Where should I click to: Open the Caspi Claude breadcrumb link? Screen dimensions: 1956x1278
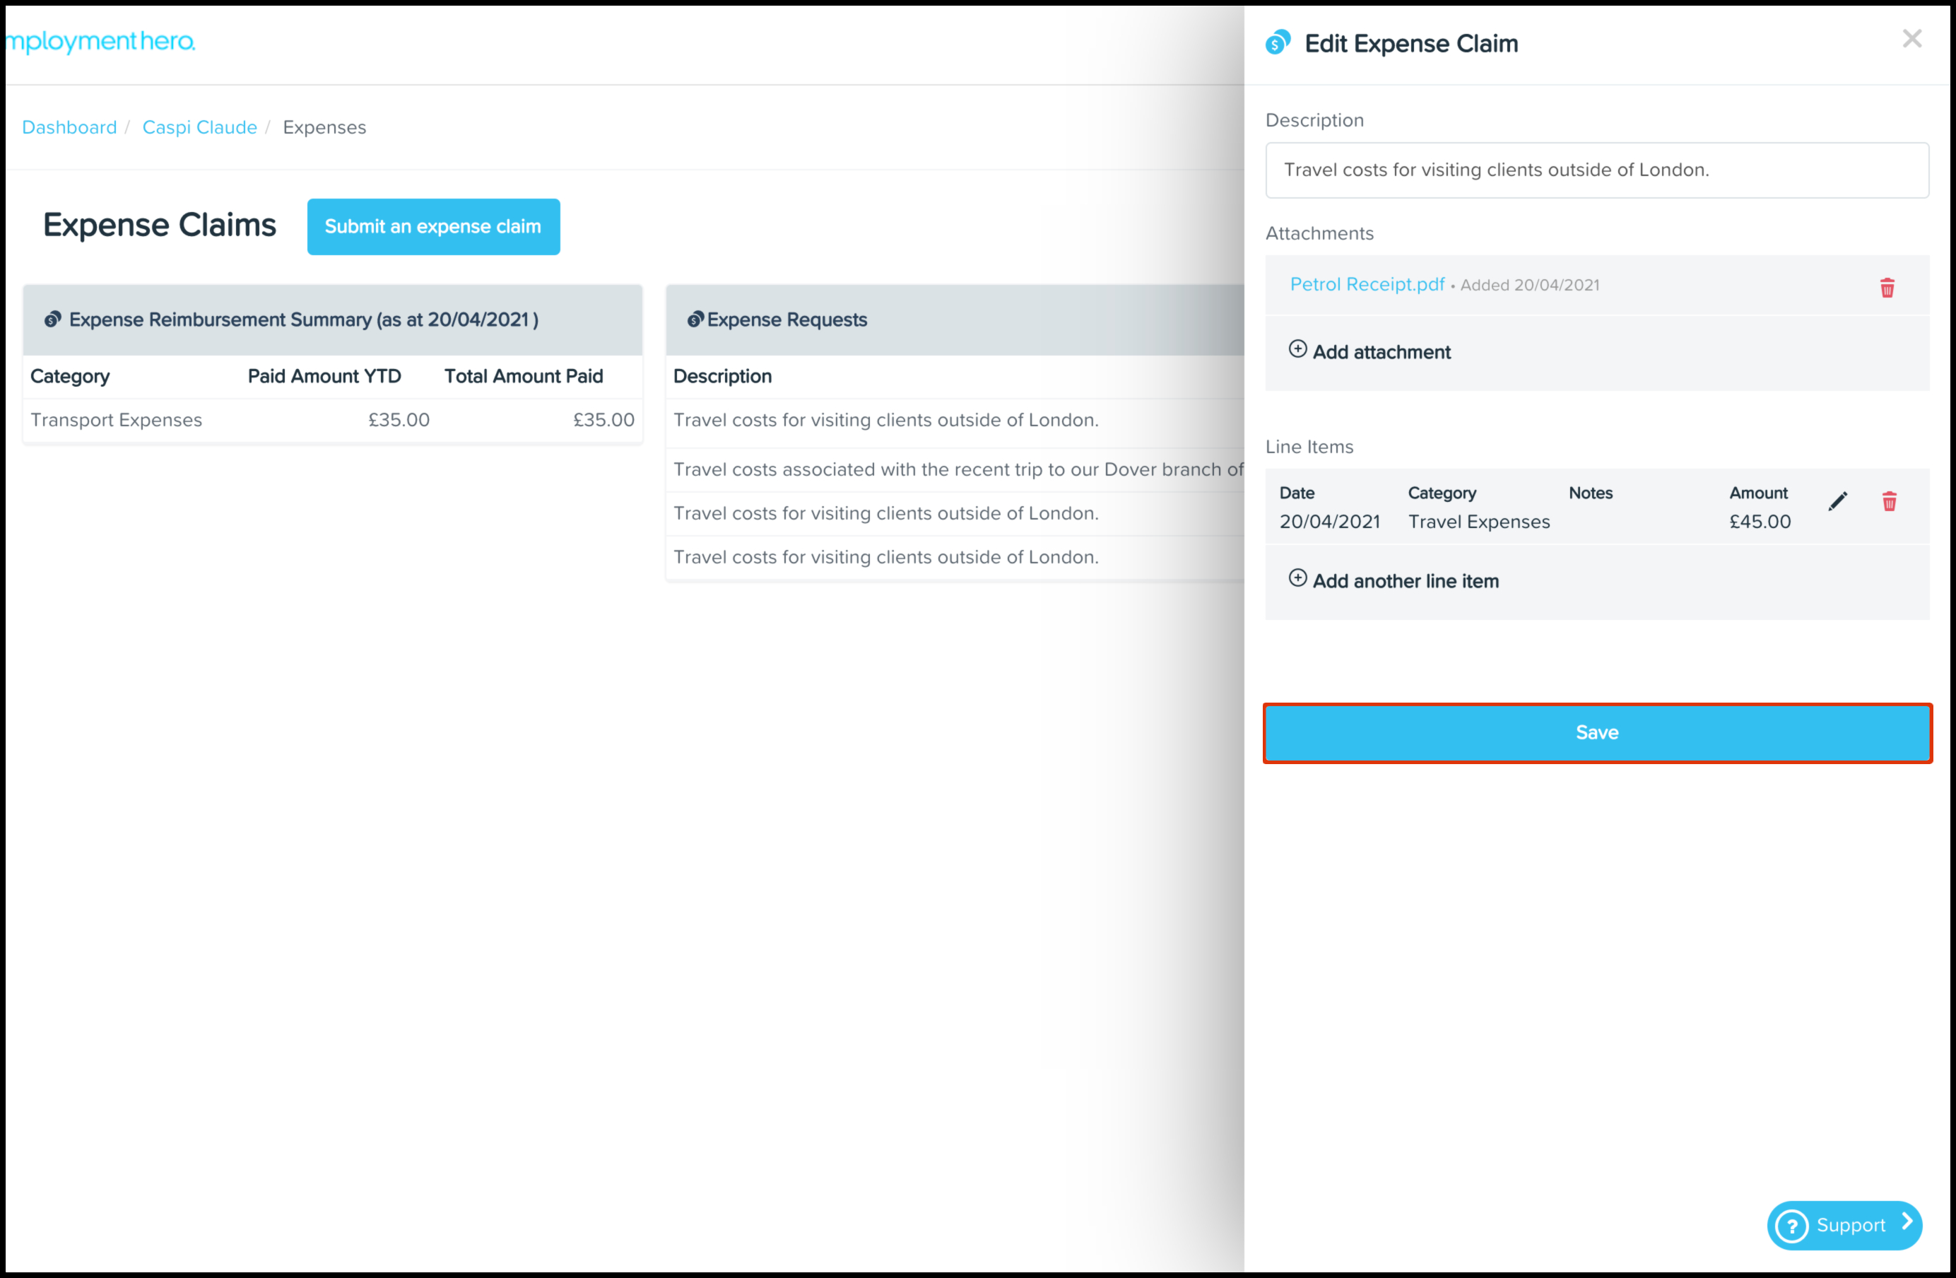[x=200, y=127]
